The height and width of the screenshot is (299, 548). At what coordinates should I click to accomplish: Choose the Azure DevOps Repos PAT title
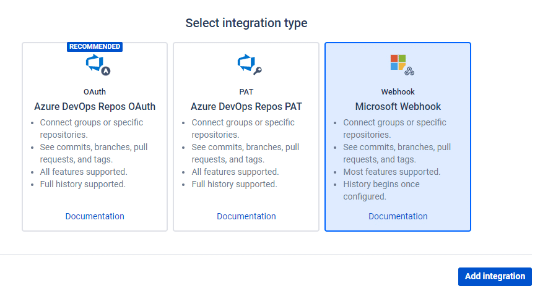pos(246,107)
